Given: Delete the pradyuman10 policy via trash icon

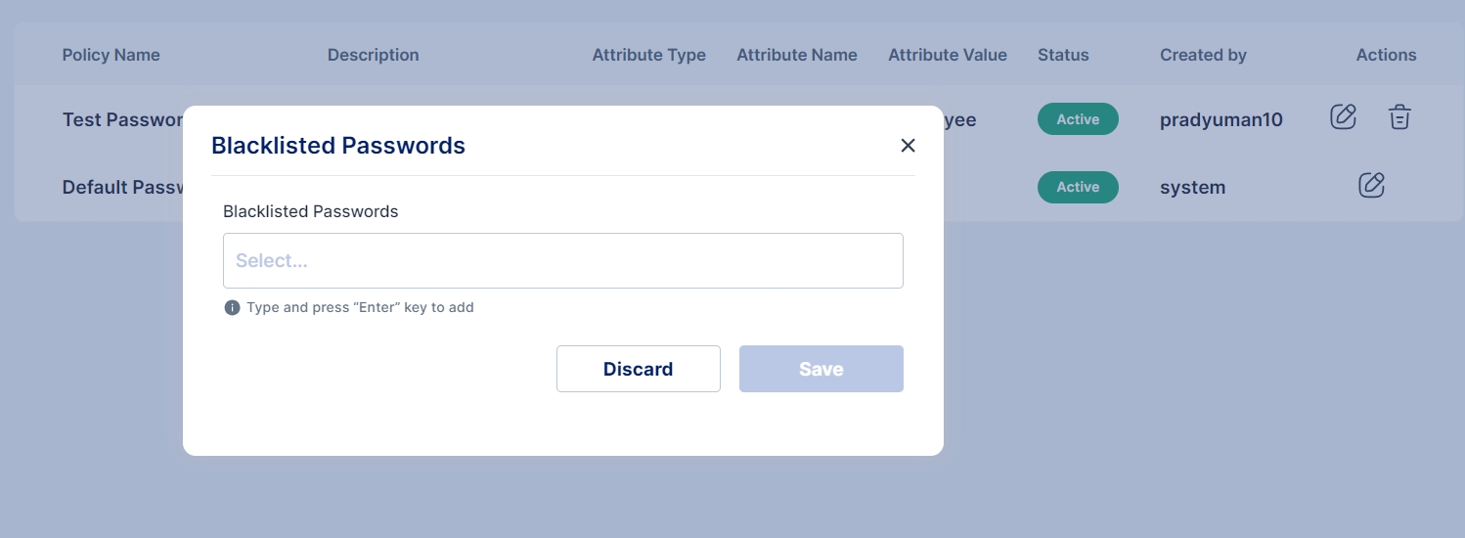Looking at the screenshot, I should click(x=1399, y=117).
